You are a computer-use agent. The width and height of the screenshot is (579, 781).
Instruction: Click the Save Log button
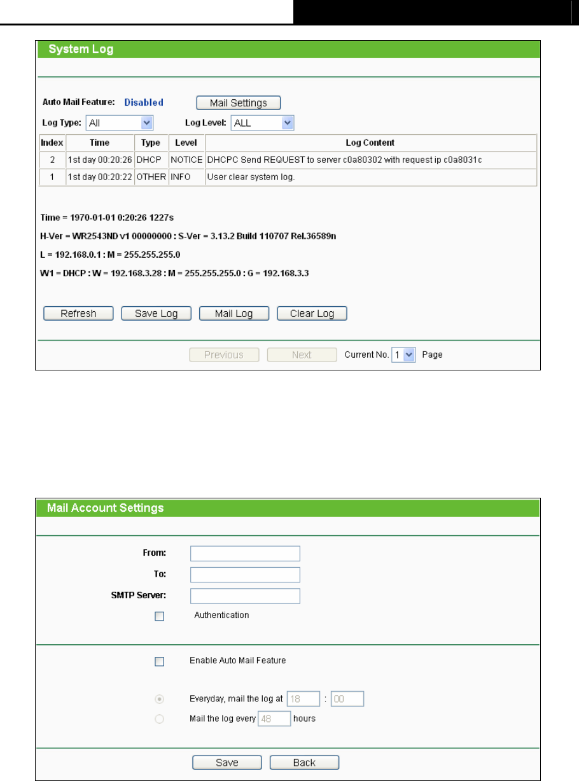[x=156, y=313]
